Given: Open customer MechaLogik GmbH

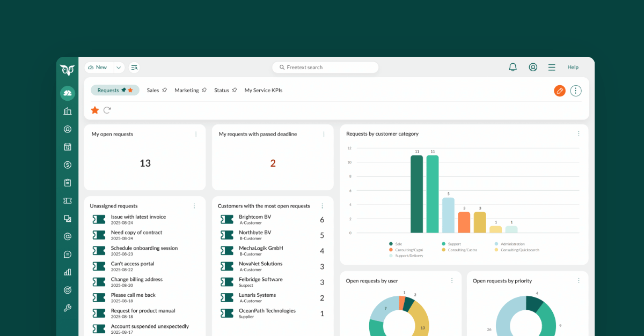Looking at the screenshot, I should (x=261, y=248).
